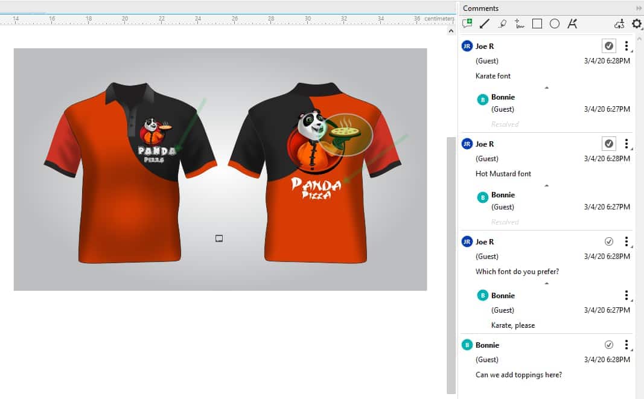Open the Comments settings gear
The width and height of the screenshot is (644, 399).
(636, 24)
